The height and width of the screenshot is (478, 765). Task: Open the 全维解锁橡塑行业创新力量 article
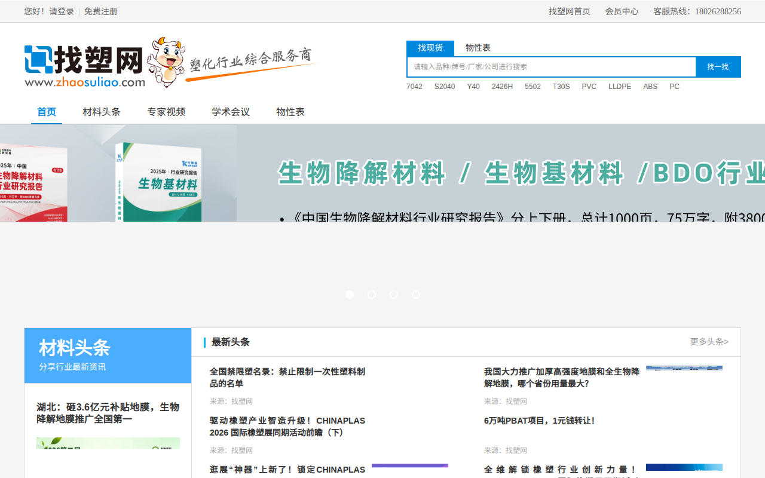click(562, 470)
